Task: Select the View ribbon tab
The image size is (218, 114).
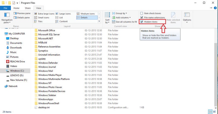Action: click(x=38, y=8)
